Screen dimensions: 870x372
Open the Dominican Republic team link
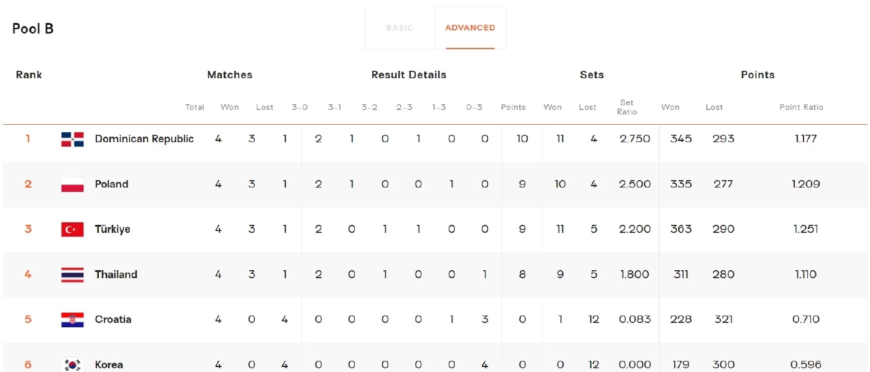click(x=144, y=139)
